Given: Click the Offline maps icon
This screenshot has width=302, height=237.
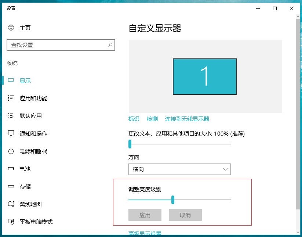Looking at the screenshot, I should (11, 204).
